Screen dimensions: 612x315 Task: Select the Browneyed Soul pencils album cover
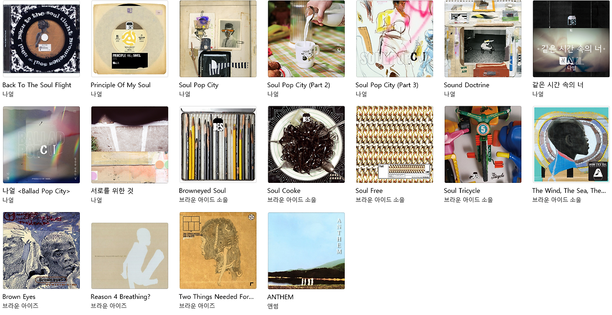click(218, 145)
